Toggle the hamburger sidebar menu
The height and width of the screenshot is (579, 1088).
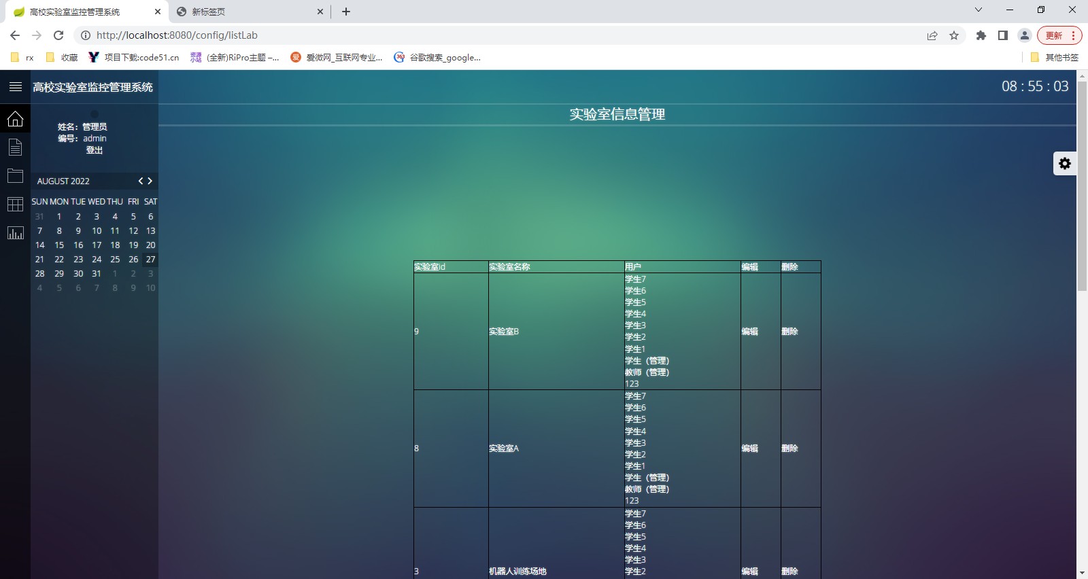[15, 87]
